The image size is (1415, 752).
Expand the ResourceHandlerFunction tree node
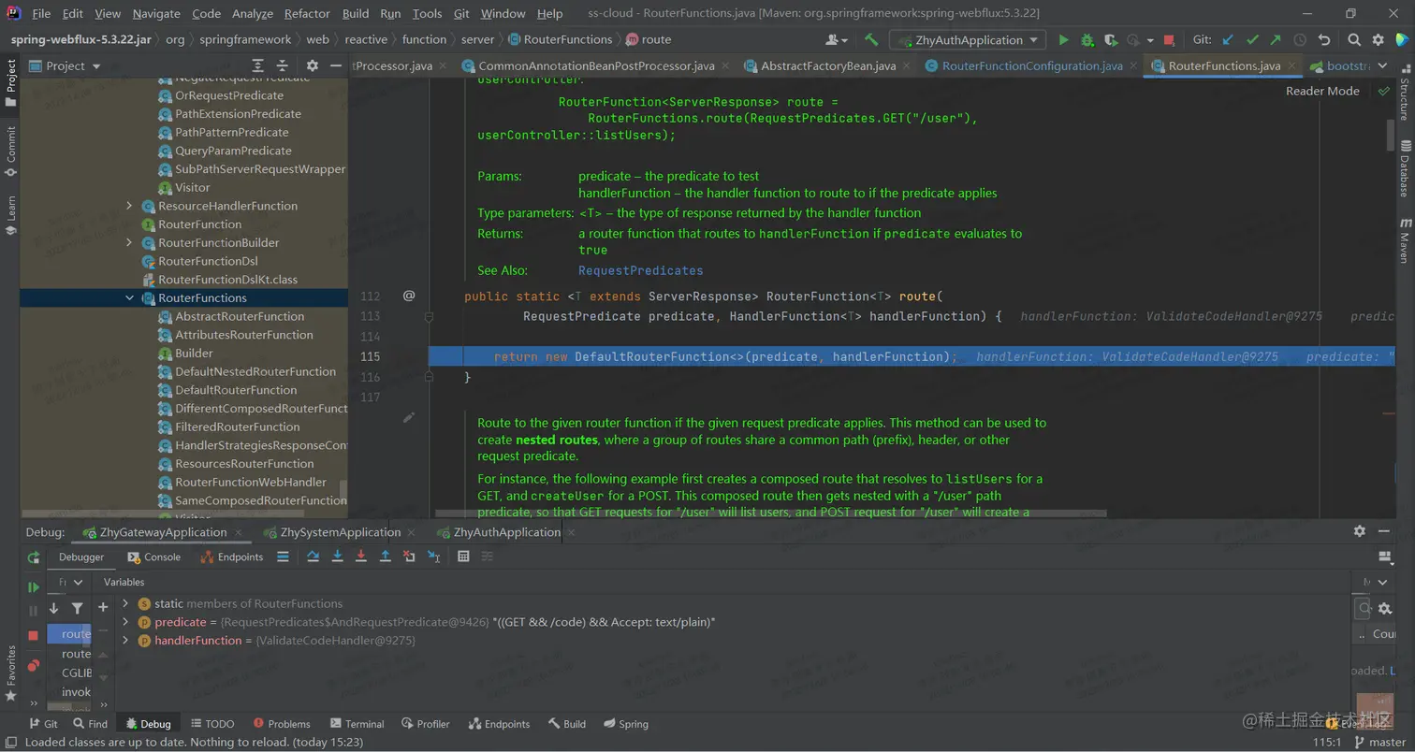pos(130,206)
